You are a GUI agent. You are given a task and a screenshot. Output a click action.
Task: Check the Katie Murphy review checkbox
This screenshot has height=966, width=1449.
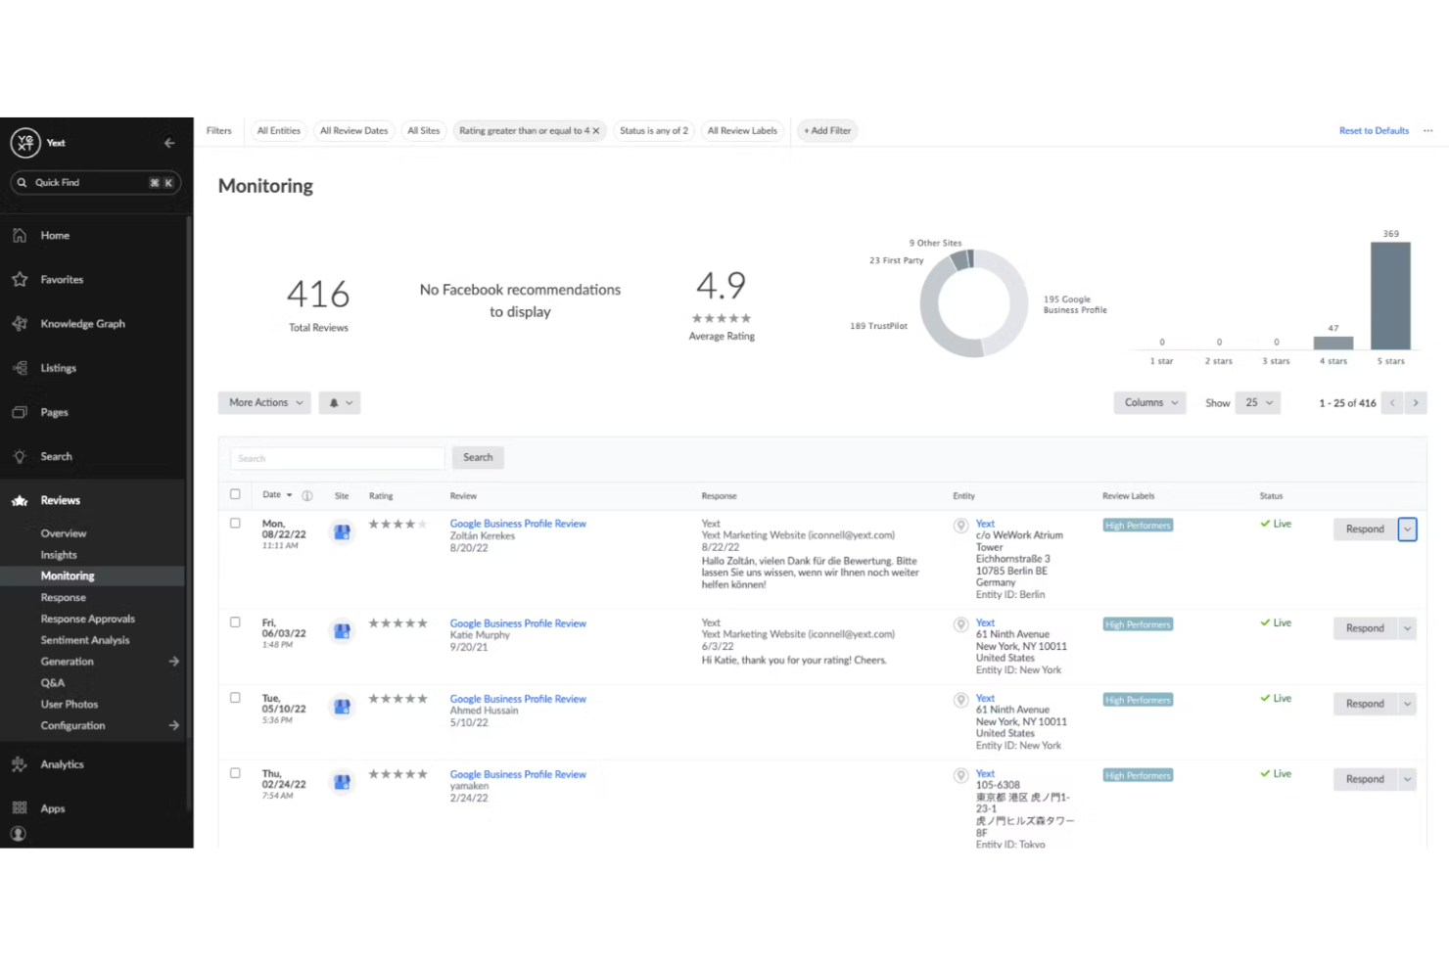235,622
